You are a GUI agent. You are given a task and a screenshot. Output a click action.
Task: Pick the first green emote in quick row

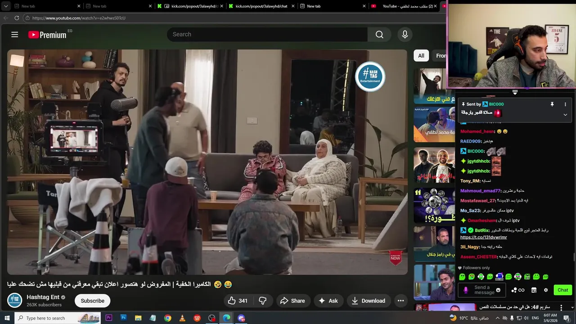tap(462, 277)
